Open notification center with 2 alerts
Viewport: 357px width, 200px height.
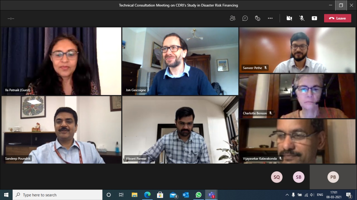pos(349,195)
